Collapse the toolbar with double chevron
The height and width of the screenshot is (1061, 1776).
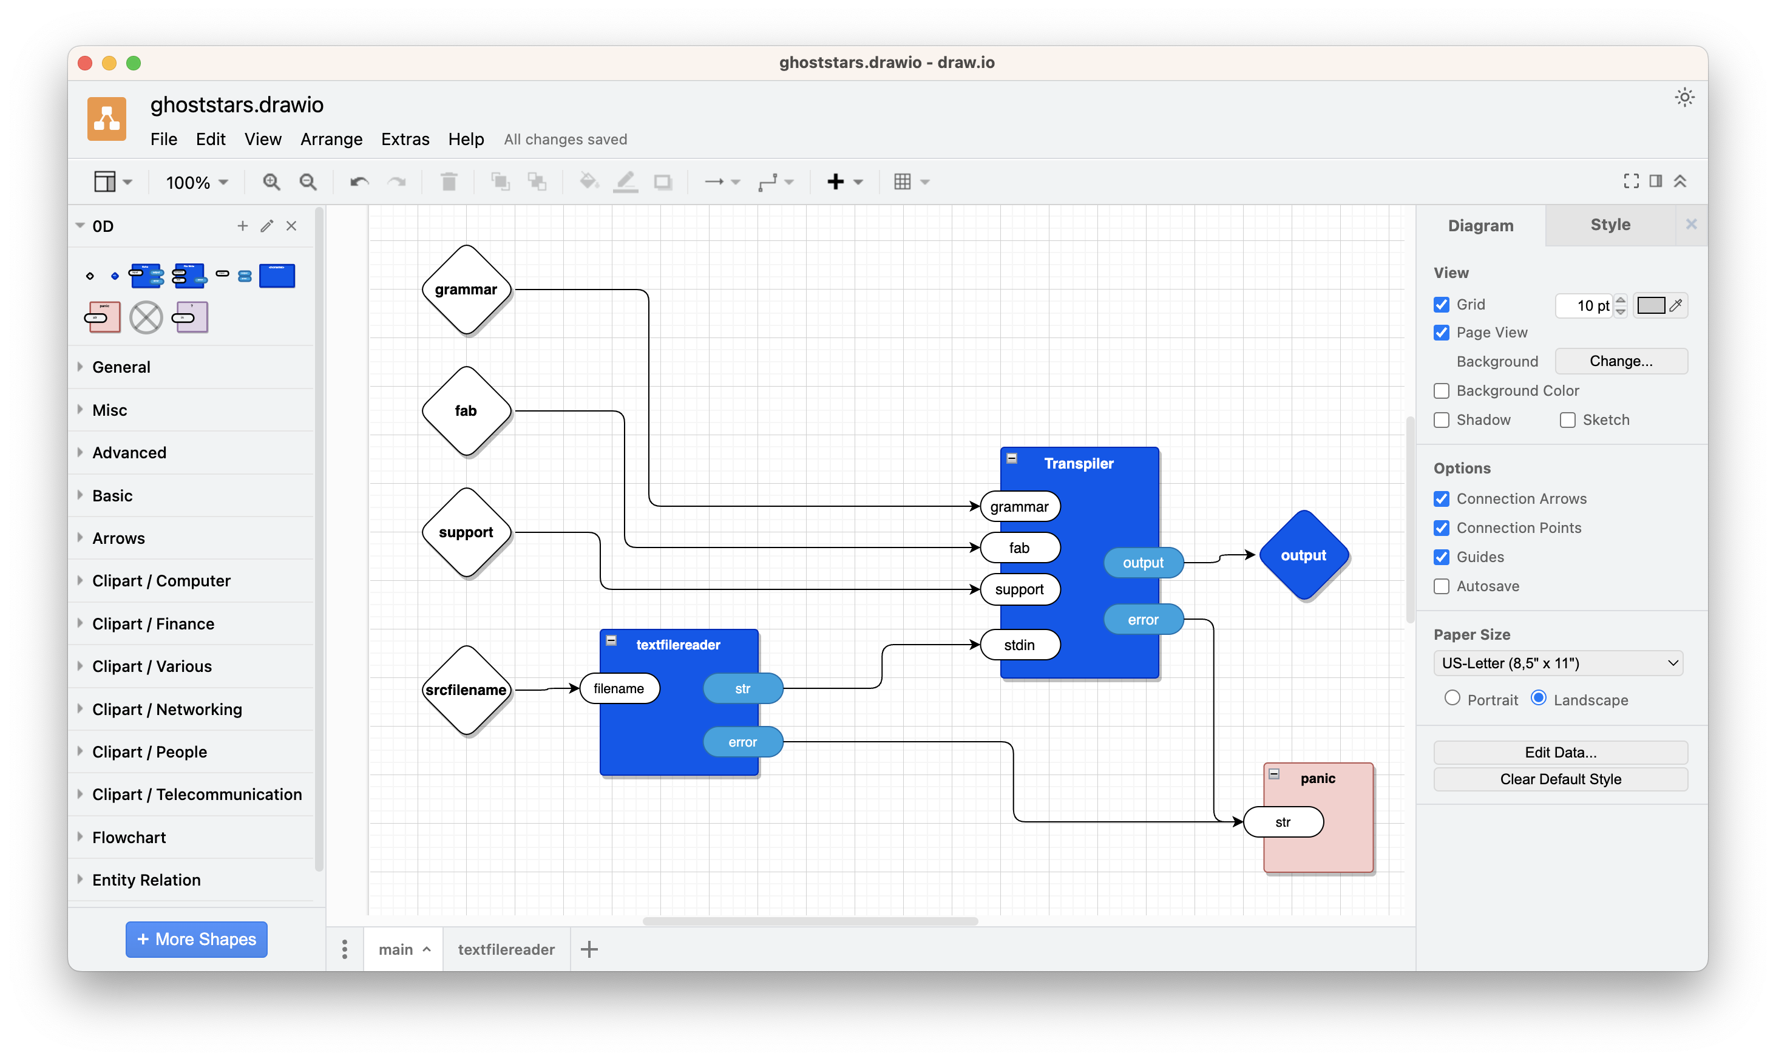pyautogui.click(x=1680, y=181)
